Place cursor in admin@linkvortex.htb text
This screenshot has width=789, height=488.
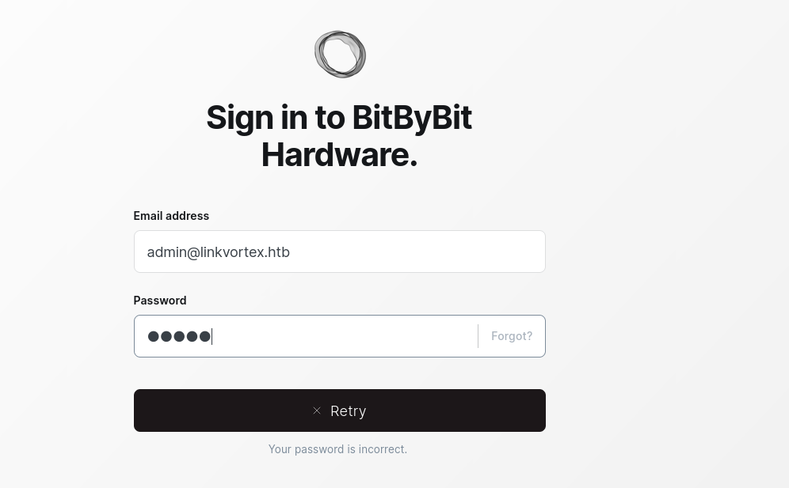point(219,252)
